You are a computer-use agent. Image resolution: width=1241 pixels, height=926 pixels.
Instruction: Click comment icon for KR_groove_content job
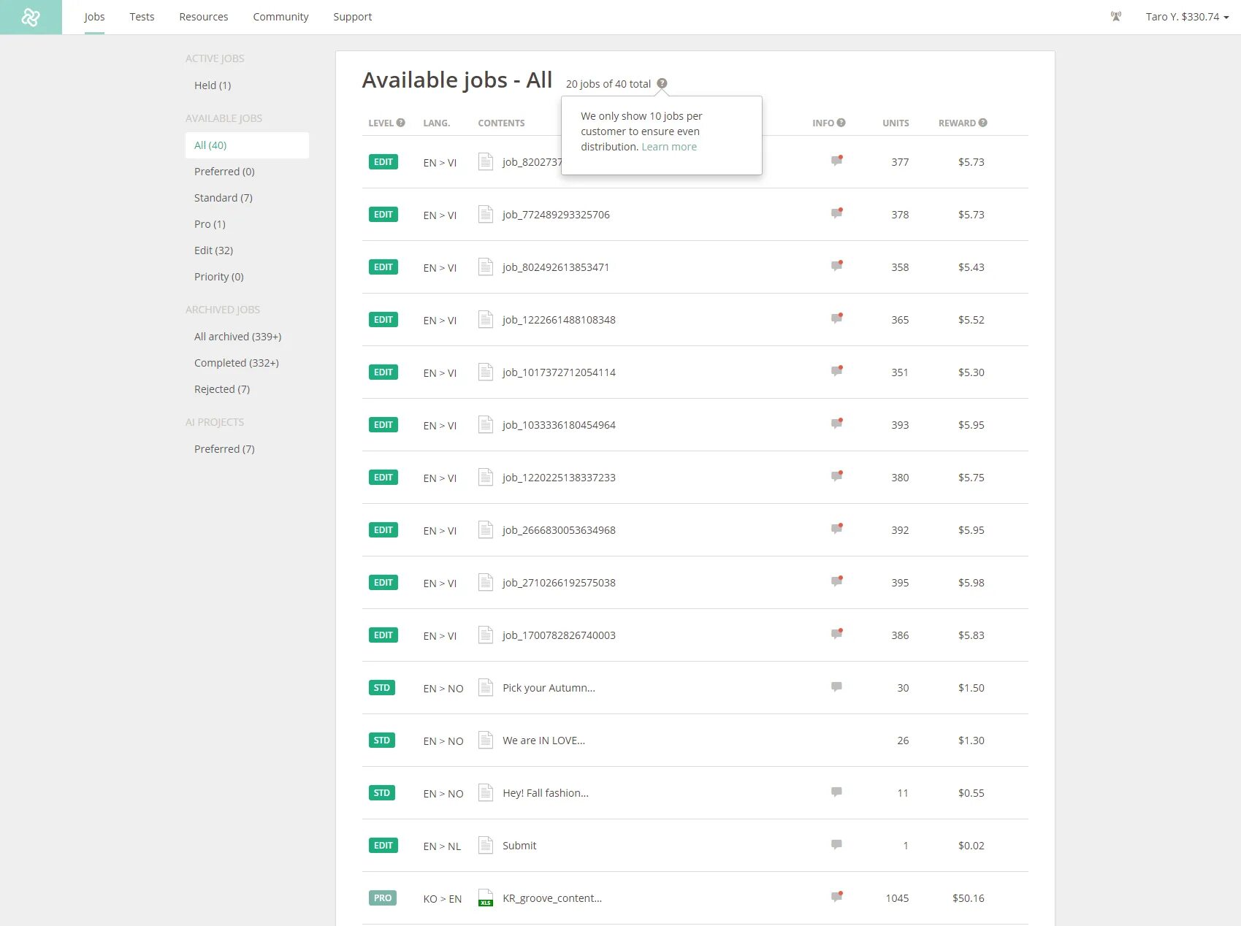(x=836, y=898)
